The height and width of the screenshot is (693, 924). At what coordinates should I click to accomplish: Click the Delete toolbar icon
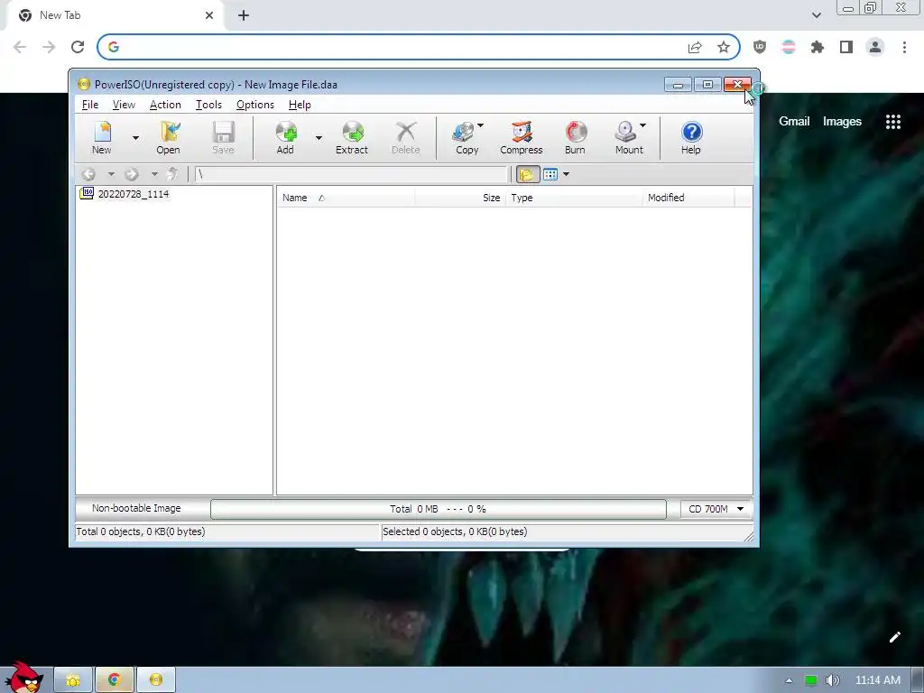pos(406,138)
